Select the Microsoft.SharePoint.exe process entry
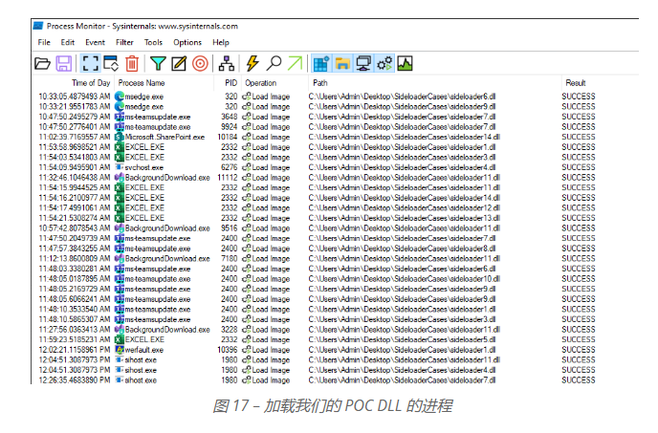This screenshot has width=658, height=433. tap(164, 137)
